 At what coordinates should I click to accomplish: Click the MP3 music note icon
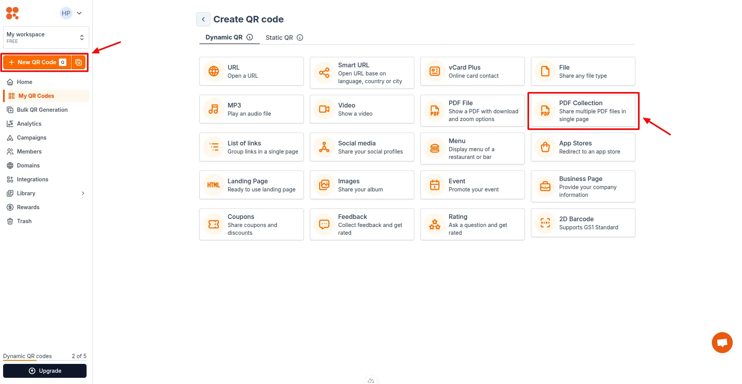[214, 109]
